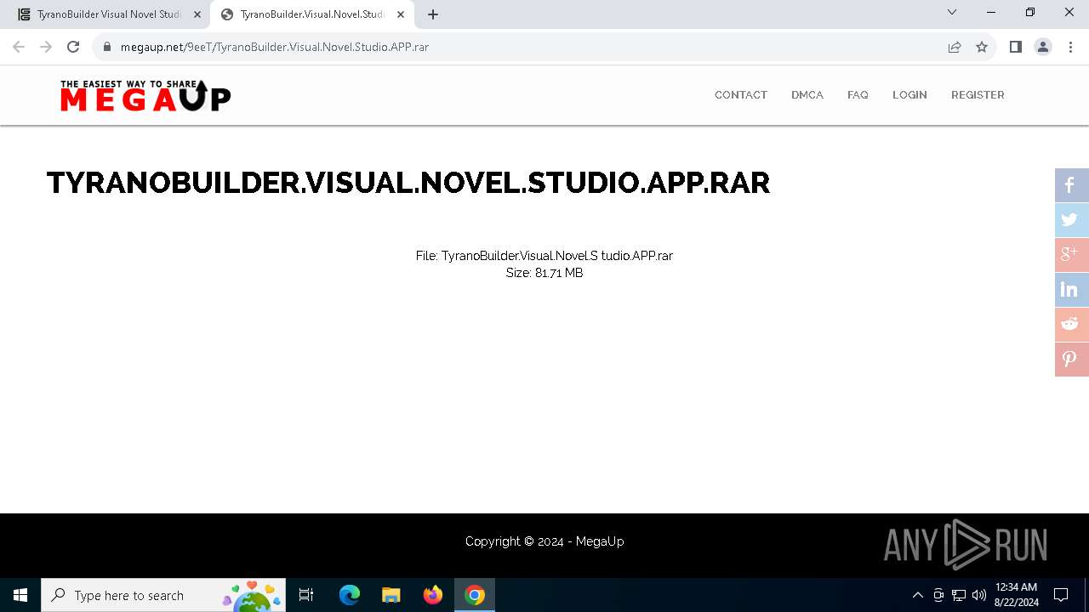Open a new browser tab
The width and height of the screenshot is (1089, 612).
tap(433, 14)
